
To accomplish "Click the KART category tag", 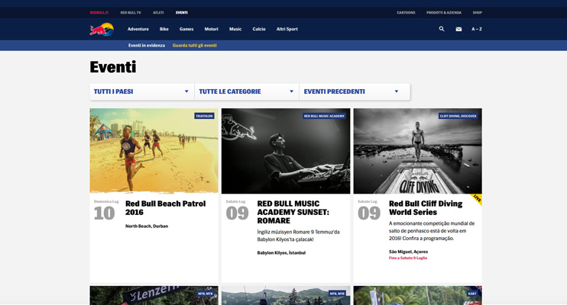I will click(x=472, y=294).
